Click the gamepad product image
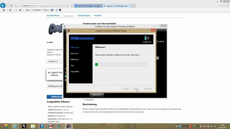 pos(56,29)
